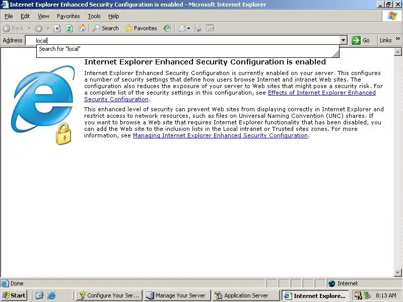Switch to Manage Your Server taskbar window

point(177,295)
